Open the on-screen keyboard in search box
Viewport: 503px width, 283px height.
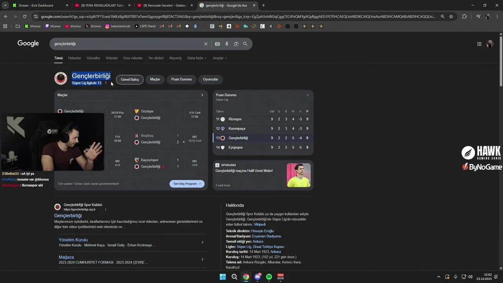point(217,44)
